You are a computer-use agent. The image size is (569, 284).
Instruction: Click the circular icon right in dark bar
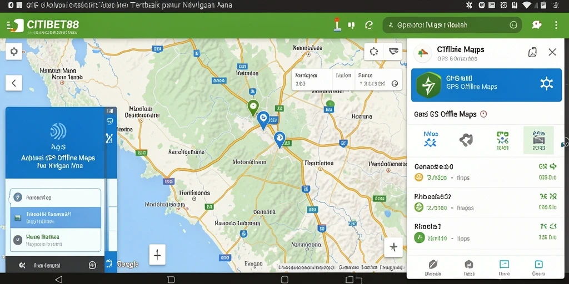click(x=92, y=265)
